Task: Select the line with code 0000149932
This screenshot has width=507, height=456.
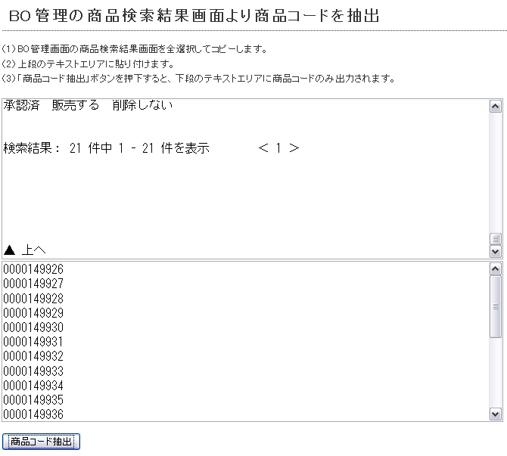Action: [x=33, y=356]
